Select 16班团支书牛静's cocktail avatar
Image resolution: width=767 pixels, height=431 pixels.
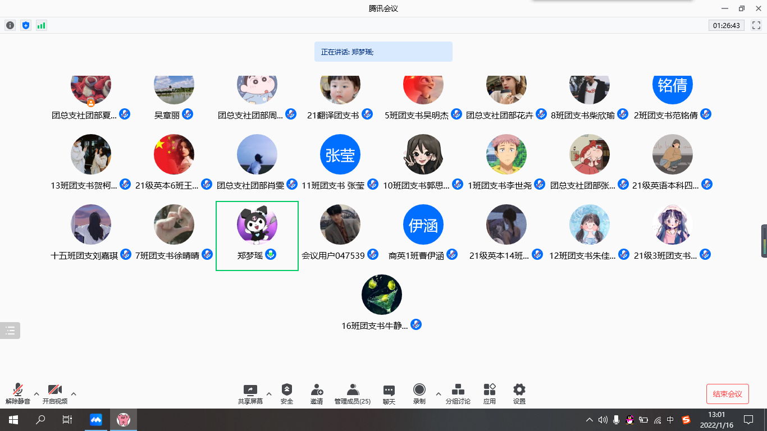point(382,295)
